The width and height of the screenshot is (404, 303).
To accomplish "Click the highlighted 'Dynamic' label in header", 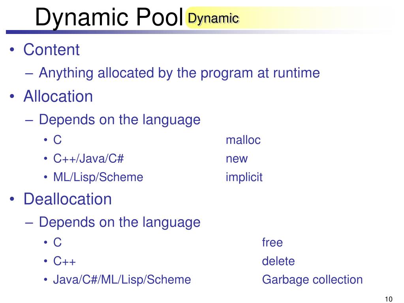I will click(213, 19).
